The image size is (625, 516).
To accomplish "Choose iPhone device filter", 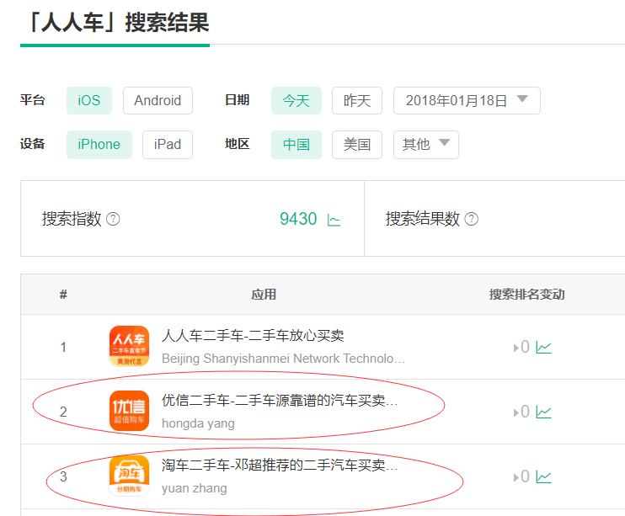I will pos(99,144).
